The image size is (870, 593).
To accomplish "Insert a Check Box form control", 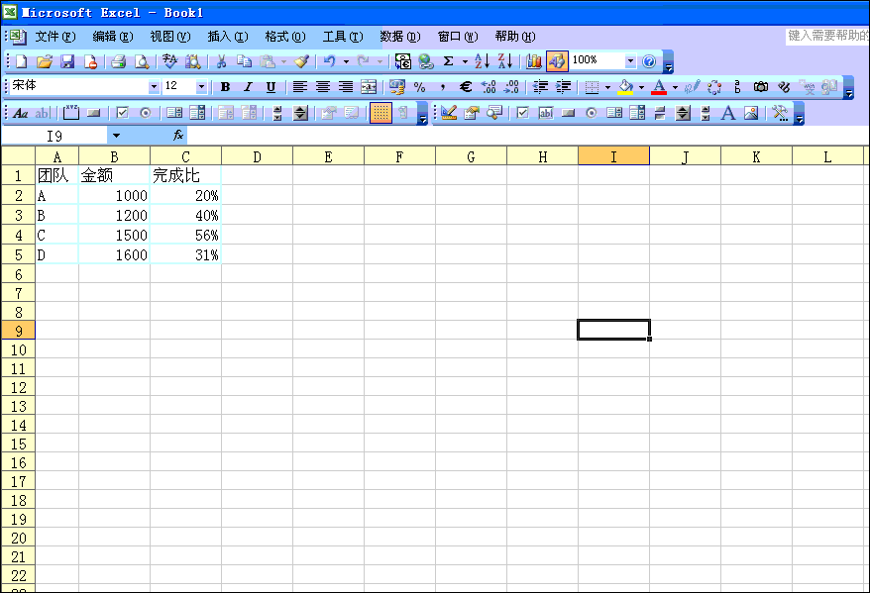I will (120, 112).
